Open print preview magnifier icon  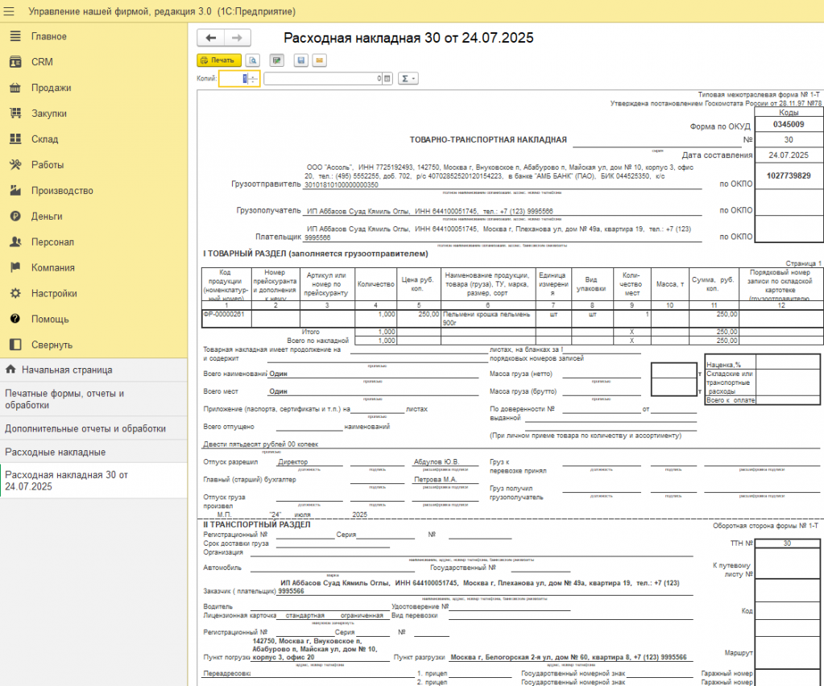tap(253, 60)
